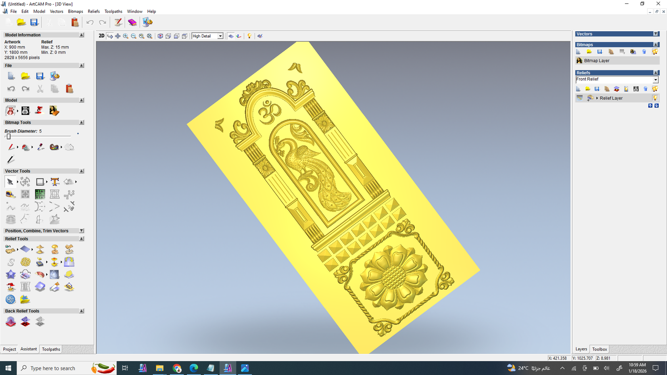Image resolution: width=667 pixels, height=375 pixels.
Task: Expand the Position, Combine, Trim Vectors section
Action: coord(82,231)
